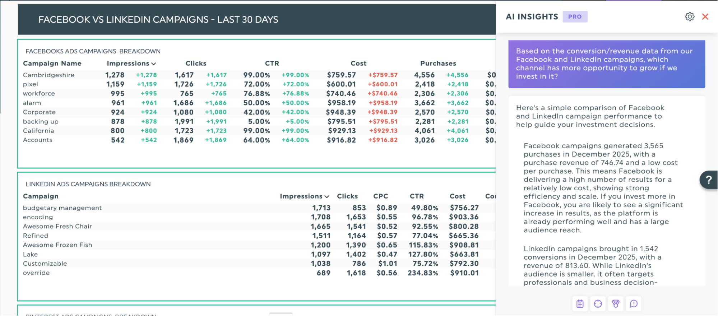718x316 pixels.
Task: Click the medal award icon
Action: click(x=616, y=304)
